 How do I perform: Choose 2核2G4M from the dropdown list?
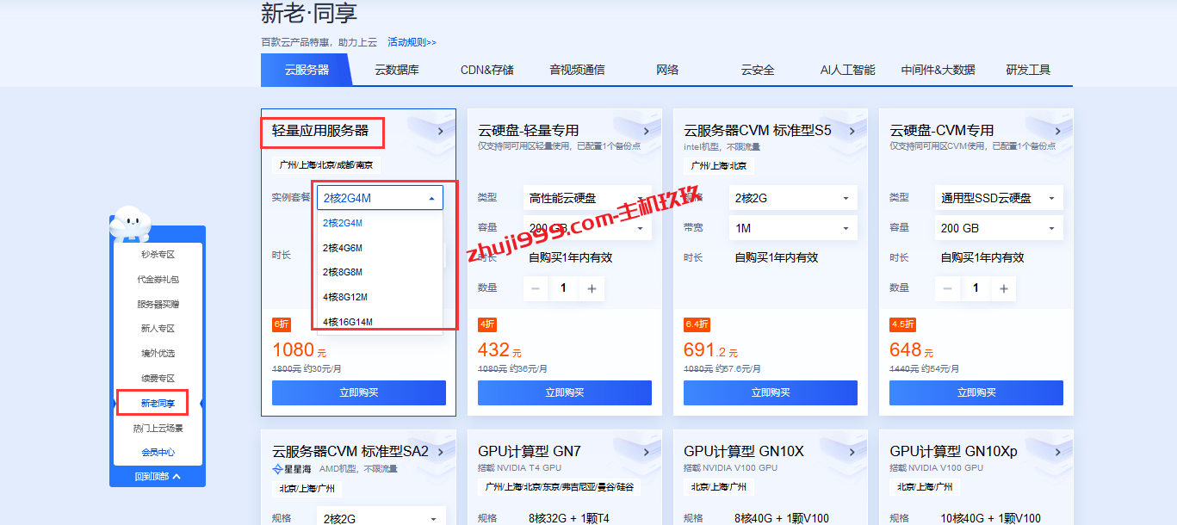[x=380, y=223]
